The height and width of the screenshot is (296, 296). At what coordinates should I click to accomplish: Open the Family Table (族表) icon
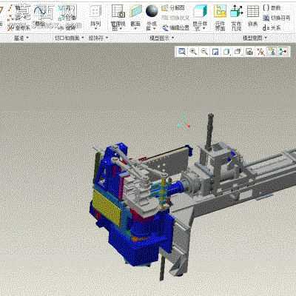(x=253, y=11)
